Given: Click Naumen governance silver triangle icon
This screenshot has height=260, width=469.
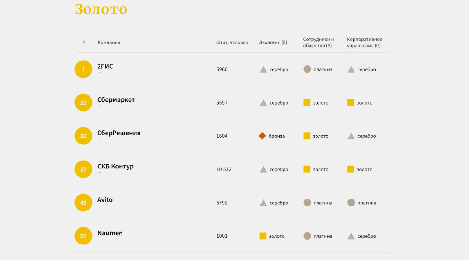Looking at the screenshot, I should point(351,236).
